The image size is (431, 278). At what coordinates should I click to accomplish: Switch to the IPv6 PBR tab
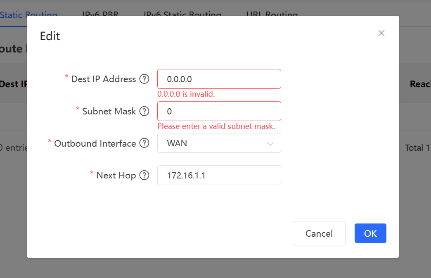click(x=100, y=14)
